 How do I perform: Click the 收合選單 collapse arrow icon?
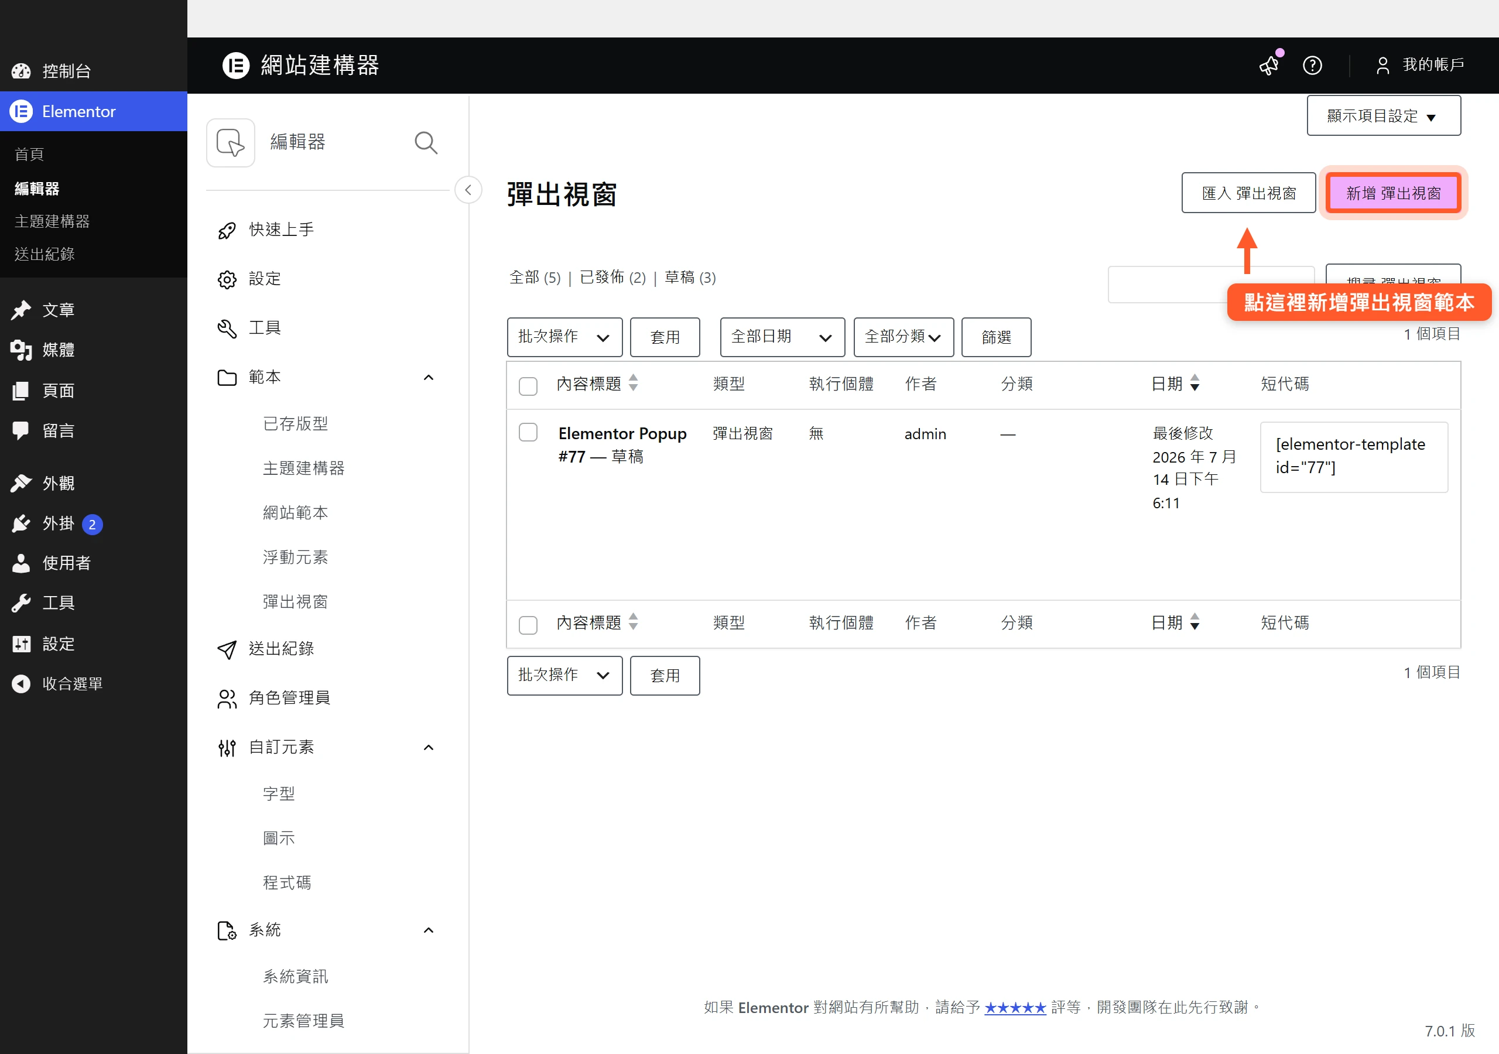[x=21, y=684]
